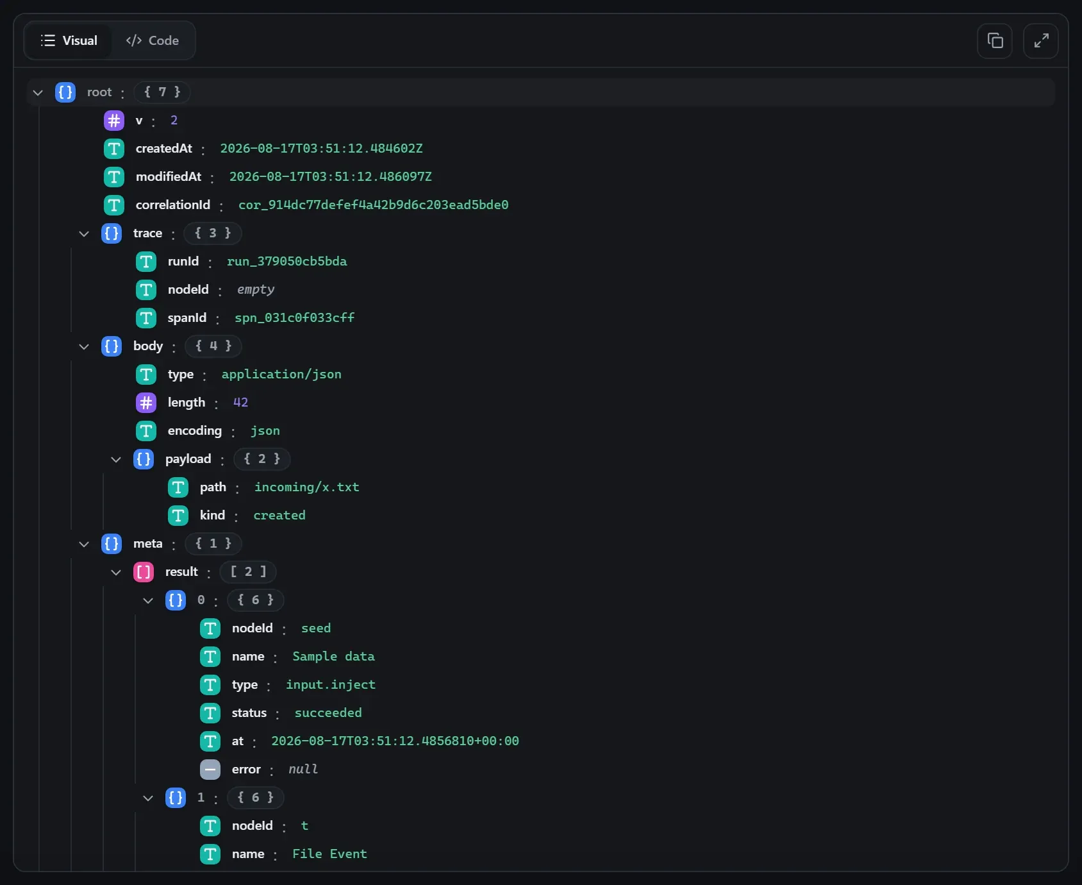Click the object icon beside trace
Screen dimensions: 1082x885
112,233
